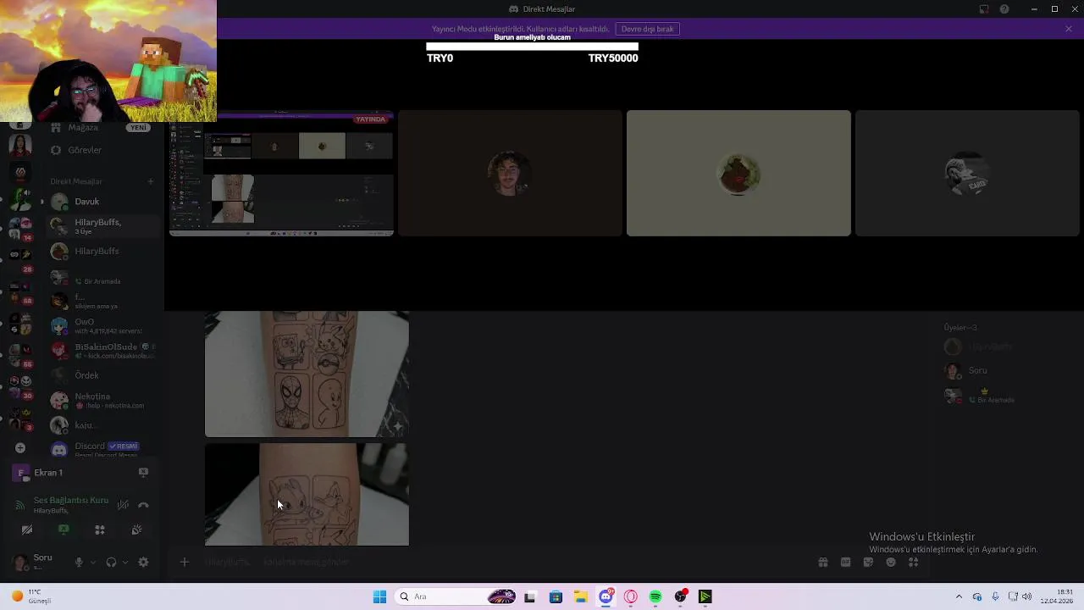Select the YAYINDA live stream tile
The height and width of the screenshot is (610, 1084).
tap(281, 173)
